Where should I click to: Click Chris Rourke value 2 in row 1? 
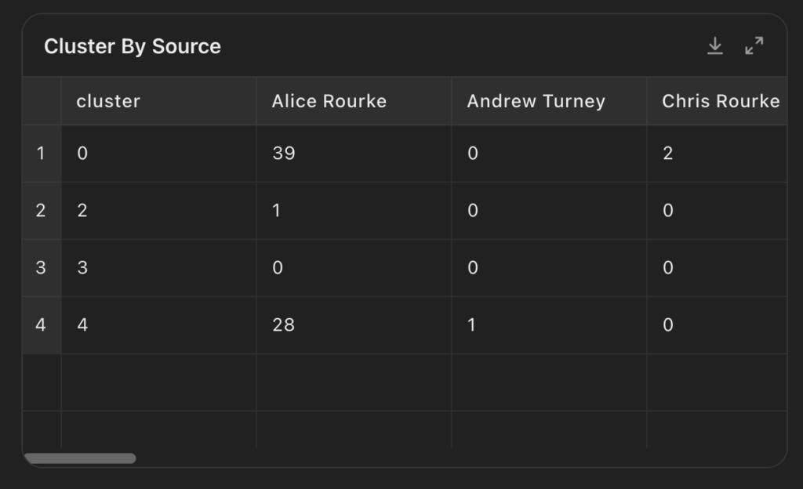click(717, 154)
